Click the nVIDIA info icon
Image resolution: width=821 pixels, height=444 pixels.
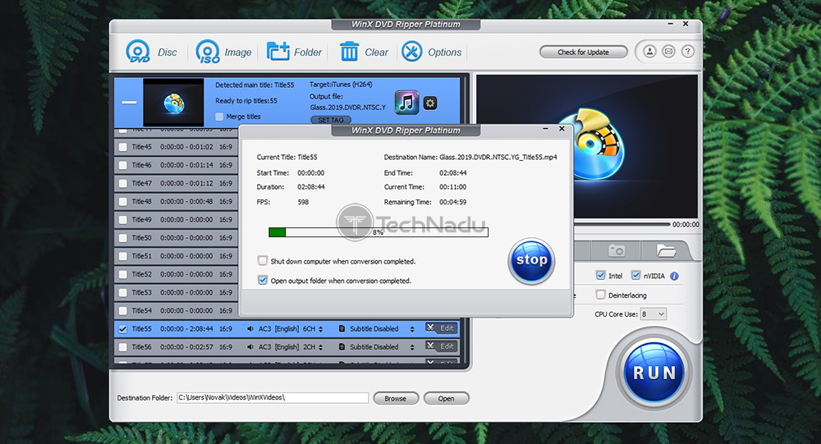pos(674,276)
